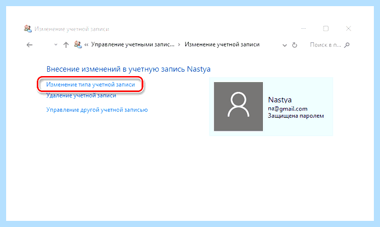The image size is (380, 227).
Task: Click the Nastya account avatar picture
Action: tap(238, 107)
